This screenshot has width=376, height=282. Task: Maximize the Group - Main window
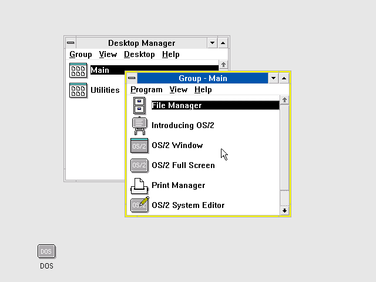[284, 78]
